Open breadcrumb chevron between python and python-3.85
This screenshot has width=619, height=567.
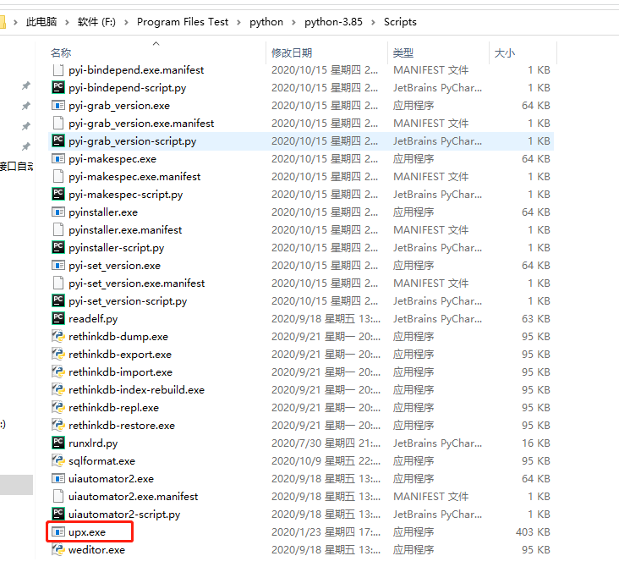293,22
